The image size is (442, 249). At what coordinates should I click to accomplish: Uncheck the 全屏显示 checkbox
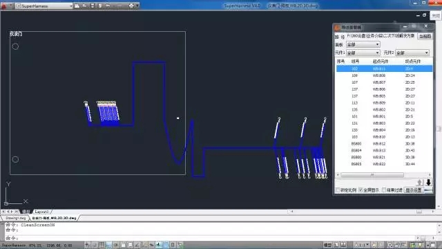point(361,190)
